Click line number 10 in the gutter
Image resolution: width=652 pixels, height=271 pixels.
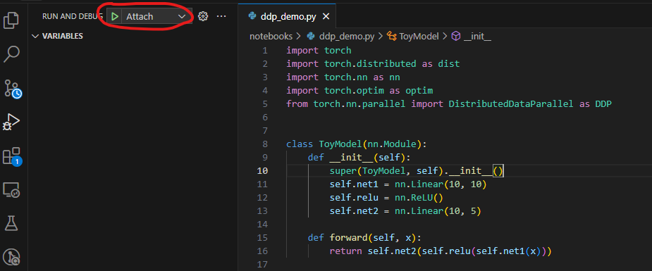coord(263,170)
